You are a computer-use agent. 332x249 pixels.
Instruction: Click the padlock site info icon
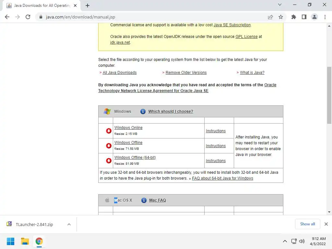click(41, 17)
